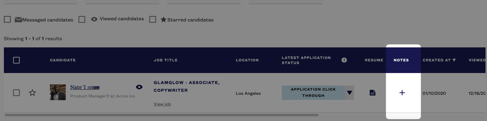The height and width of the screenshot is (121, 487).
Task: Enable the Viewed candidates filter checkbox
Action: [82, 19]
